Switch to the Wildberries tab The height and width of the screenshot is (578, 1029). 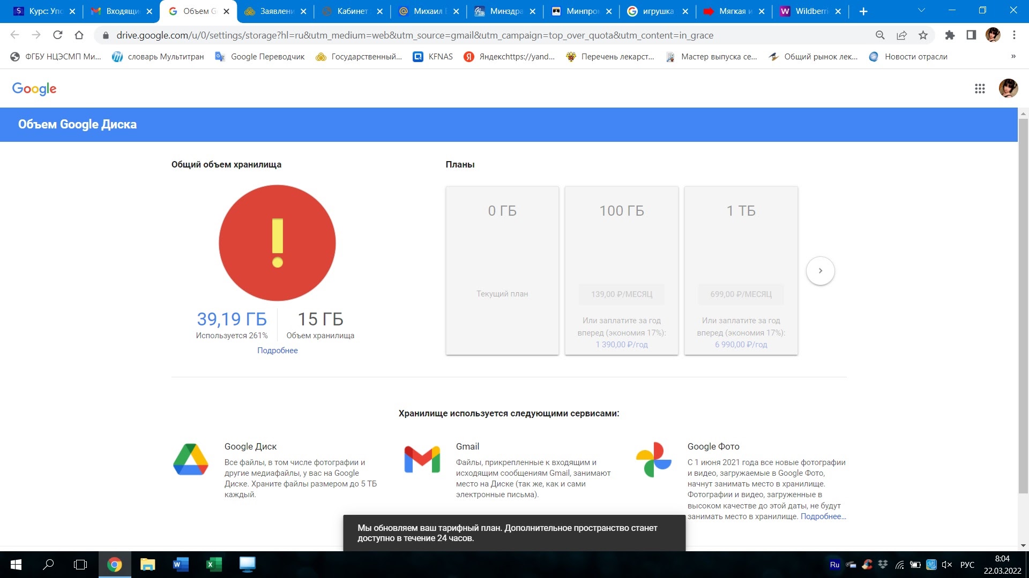pyautogui.click(x=810, y=11)
